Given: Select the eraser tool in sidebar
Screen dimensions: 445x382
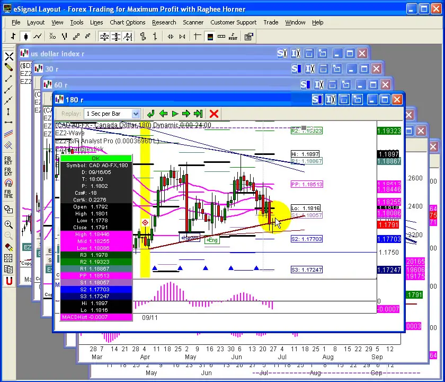Looking at the screenshot, I should point(8,247).
